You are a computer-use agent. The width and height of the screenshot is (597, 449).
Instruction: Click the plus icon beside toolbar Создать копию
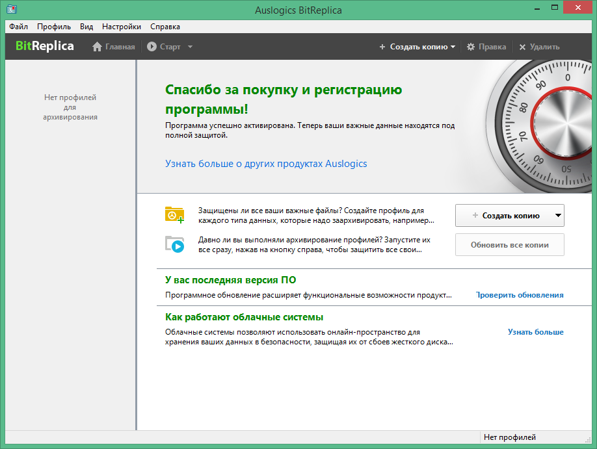click(x=382, y=47)
